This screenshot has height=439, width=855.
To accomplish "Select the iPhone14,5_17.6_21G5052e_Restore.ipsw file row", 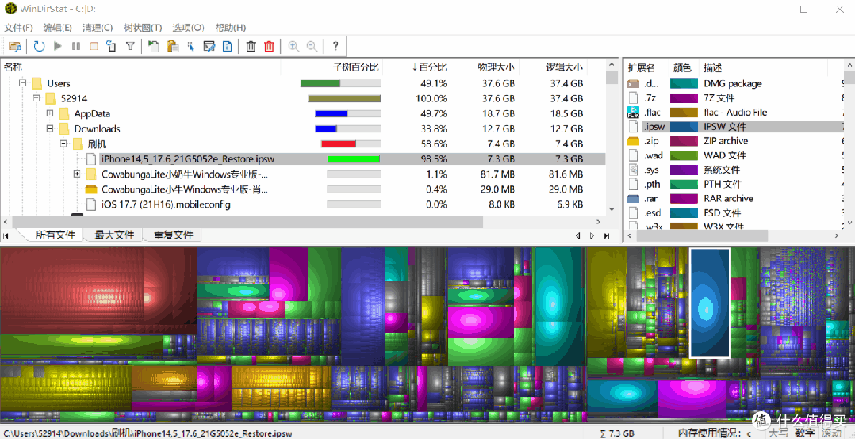I will coord(303,159).
